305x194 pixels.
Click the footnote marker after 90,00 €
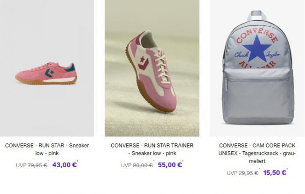(x=153, y=161)
